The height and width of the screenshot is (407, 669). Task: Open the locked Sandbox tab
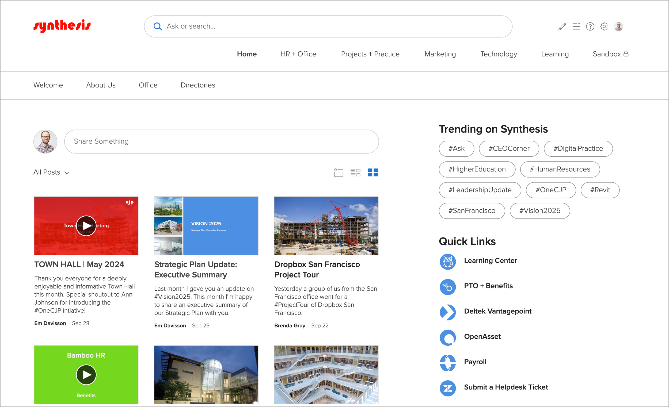[610, 54]
